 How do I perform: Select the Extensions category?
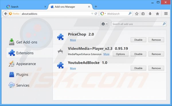click(29, 53)
